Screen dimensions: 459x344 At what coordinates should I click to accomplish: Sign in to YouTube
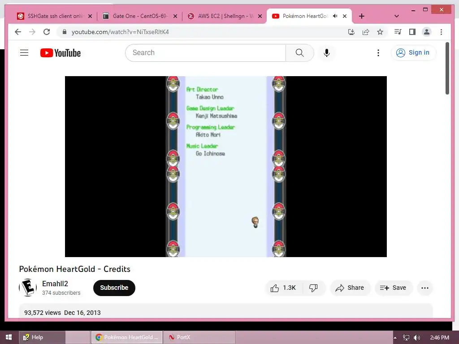413,53
